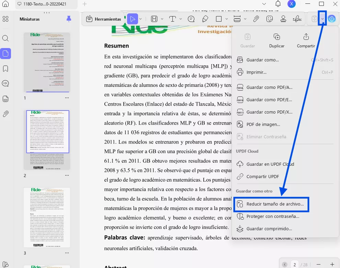Open the comments panel in sidebar

(5, 83)
